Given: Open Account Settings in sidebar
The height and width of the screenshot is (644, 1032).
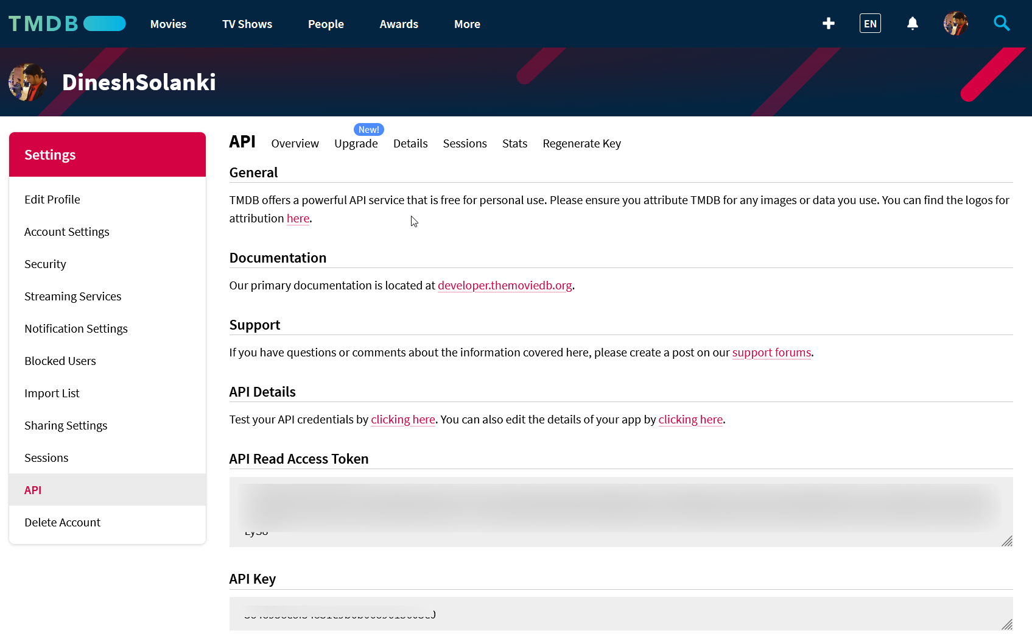Looking at the screenshot, I should pyautogui.click(x=108, y=232).
